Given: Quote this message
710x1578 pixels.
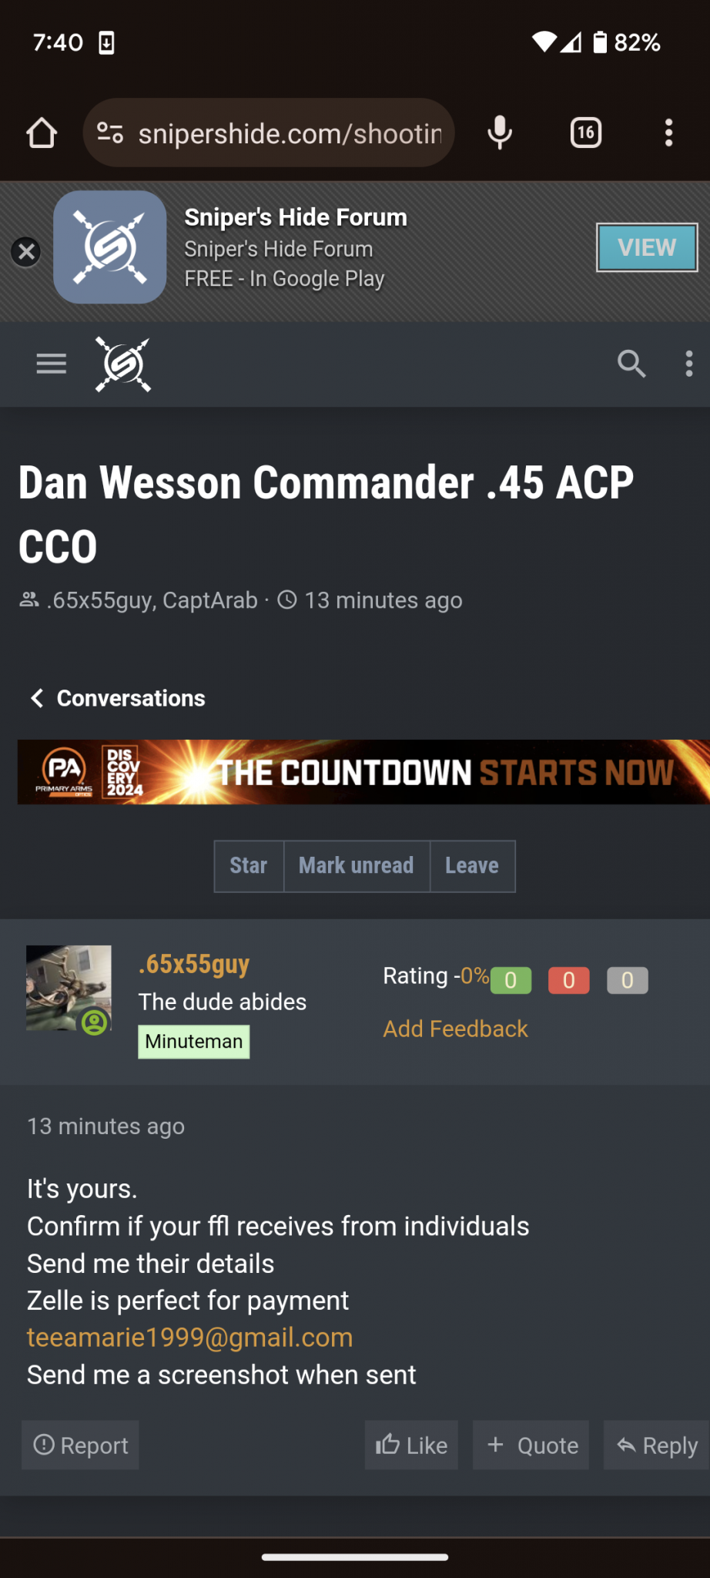Looking at the screenshot, I should click(531, 1445).
